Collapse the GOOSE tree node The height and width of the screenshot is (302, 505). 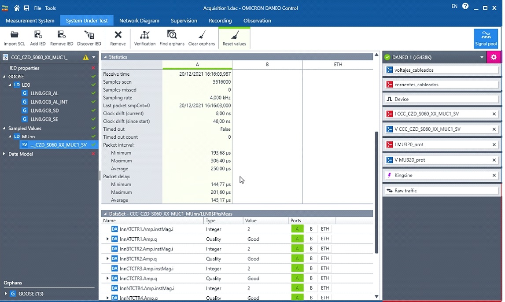coord(4,77)
